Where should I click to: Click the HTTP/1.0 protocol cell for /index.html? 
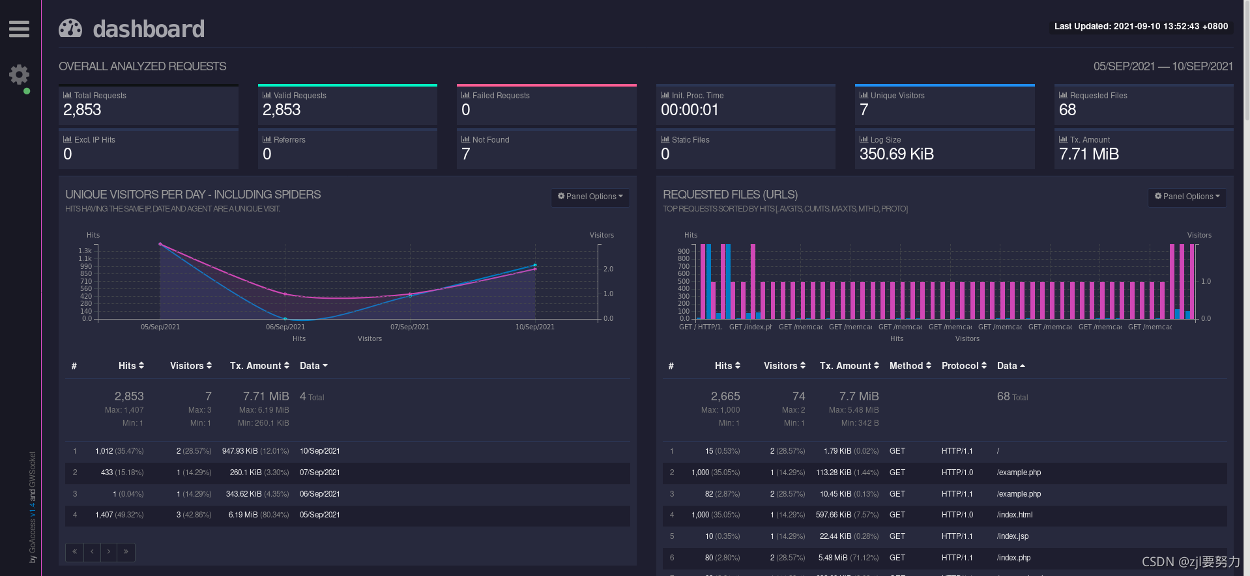957,515
